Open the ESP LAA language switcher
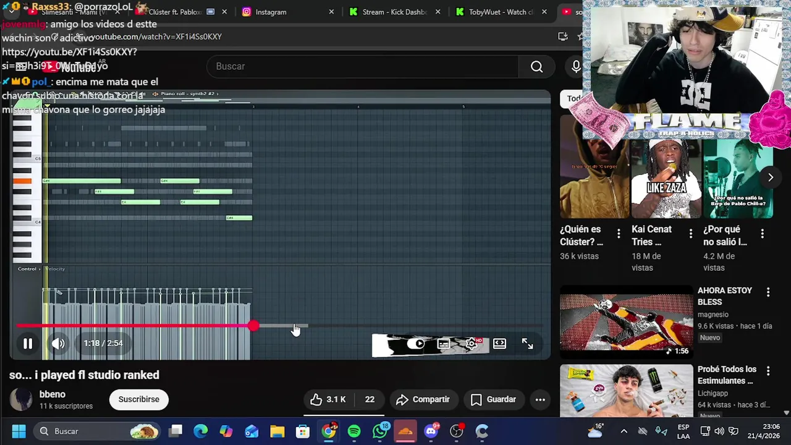 [x=683, y=431]
